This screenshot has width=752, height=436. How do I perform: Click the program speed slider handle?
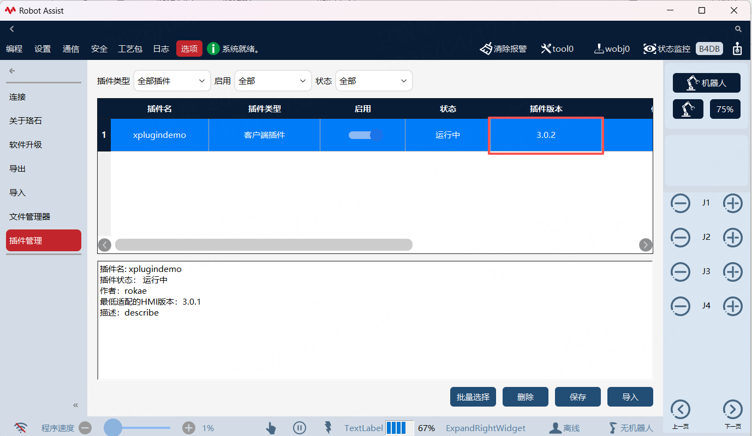[113, 428]
